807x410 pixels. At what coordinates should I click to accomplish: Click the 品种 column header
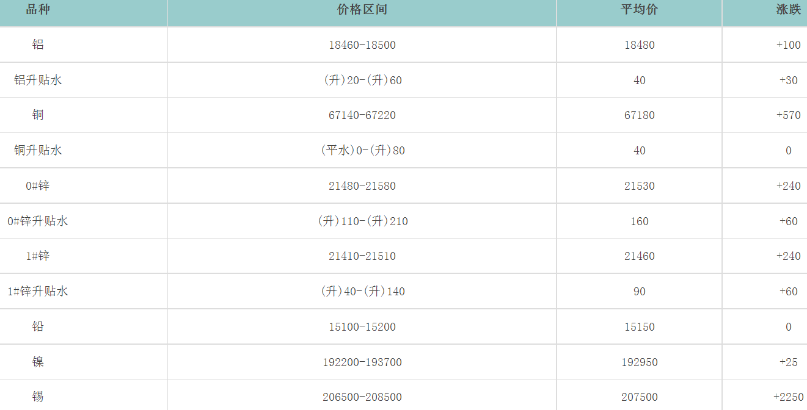coord(38,10)
